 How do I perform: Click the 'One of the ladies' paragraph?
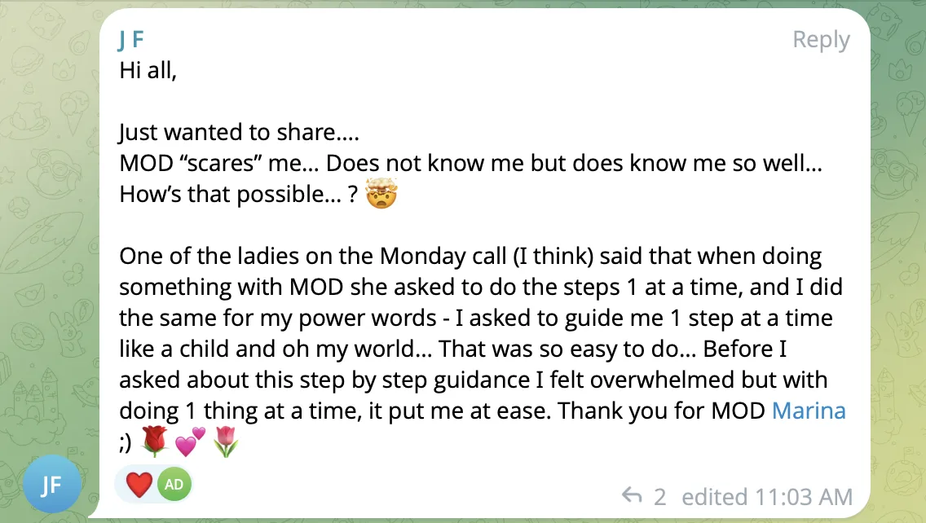coord(482,333)
